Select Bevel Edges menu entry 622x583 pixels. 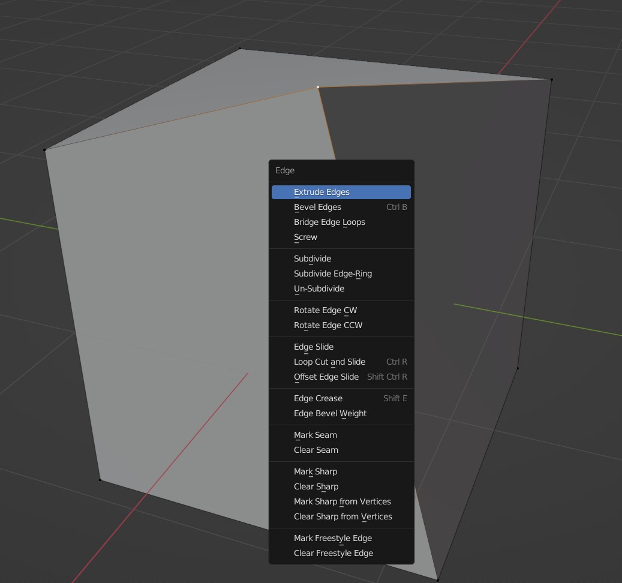(x=341, y=207)
